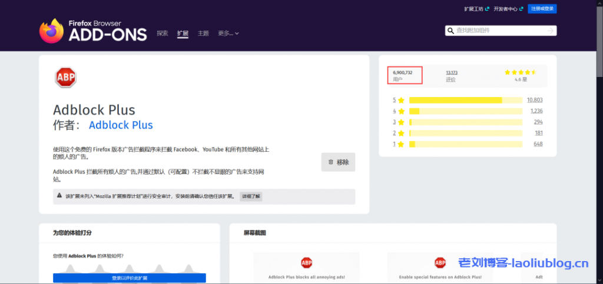The width and height of the screenshot is (603, 284).
Task: Click the 1-star rating bar
Action: 466,144
